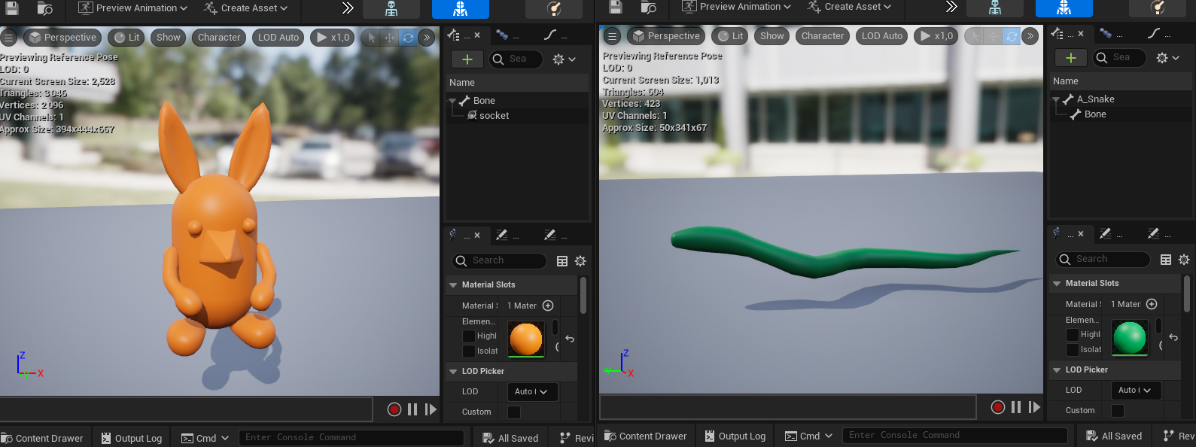
Task: Enable Highlight checkbox beside orange material
Action: tap(469, 336)
